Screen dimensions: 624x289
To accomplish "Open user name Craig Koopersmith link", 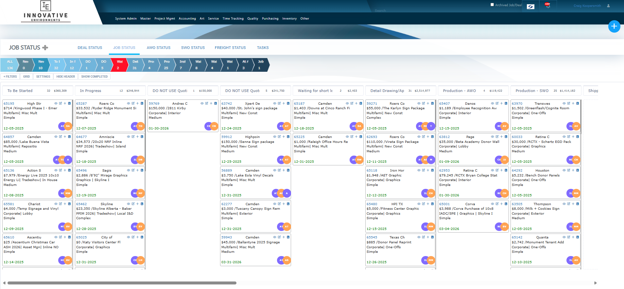I will point(587,6).
